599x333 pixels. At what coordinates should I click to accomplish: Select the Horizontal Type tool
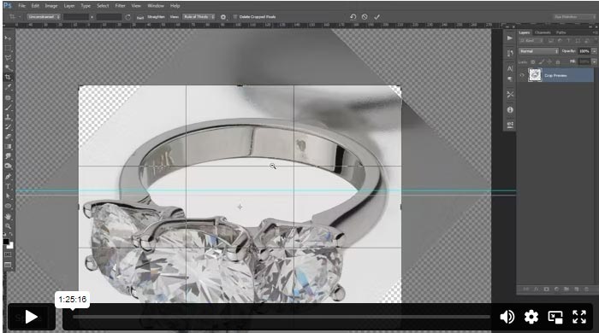pyautogui.click(x=8, y=186)
